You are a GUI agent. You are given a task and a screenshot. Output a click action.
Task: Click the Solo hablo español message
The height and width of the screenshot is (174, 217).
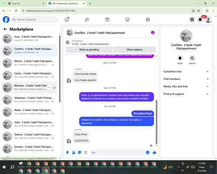point(85,80)
